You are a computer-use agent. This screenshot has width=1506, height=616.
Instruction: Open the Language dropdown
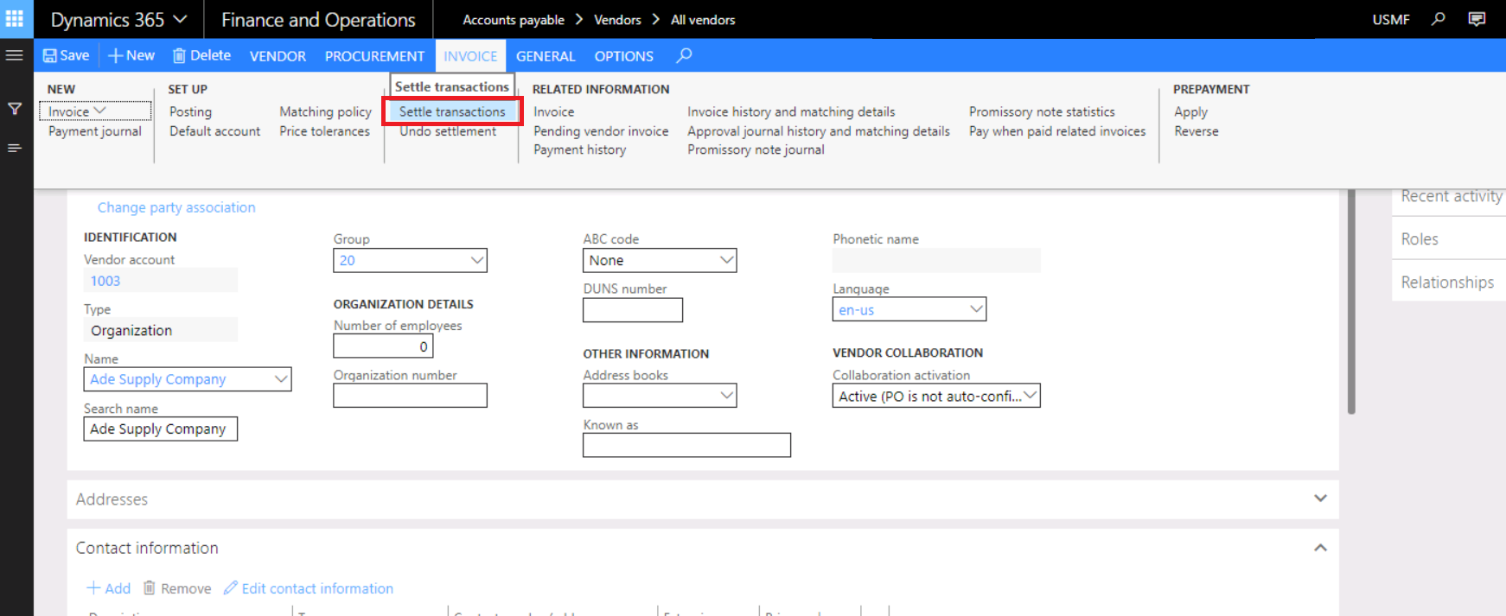click(976, 309)
